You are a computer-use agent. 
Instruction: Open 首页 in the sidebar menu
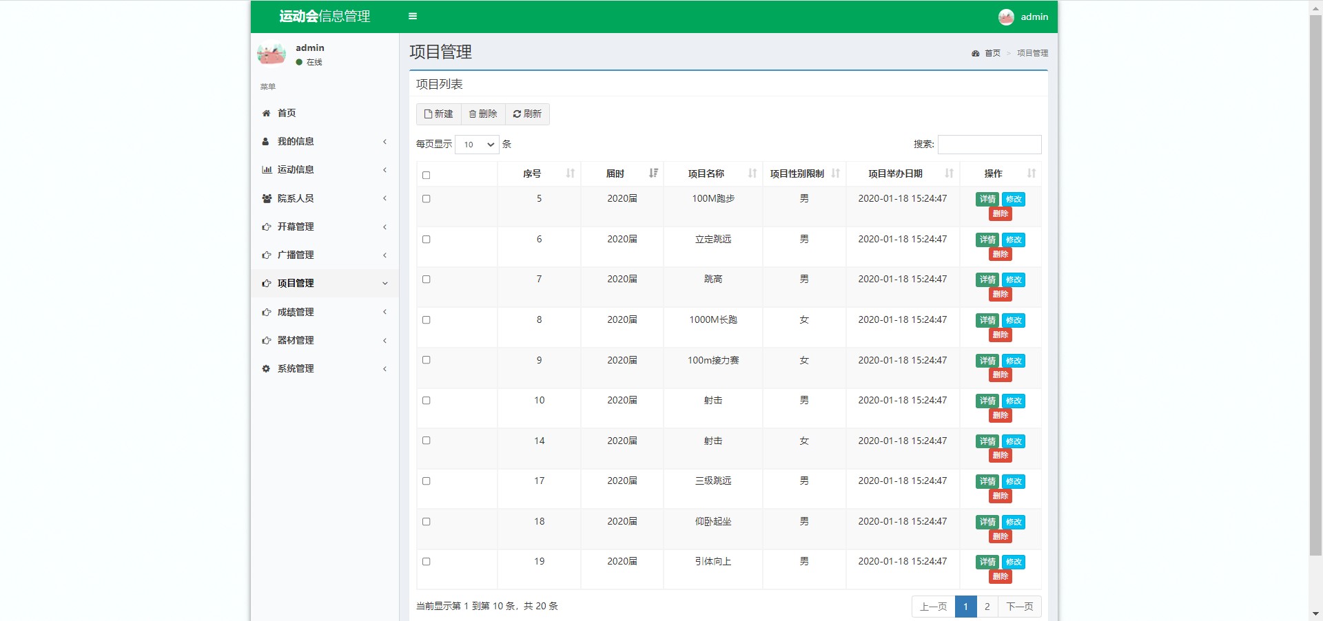click(325, 113)
